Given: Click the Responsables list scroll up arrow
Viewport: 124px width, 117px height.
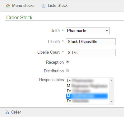Looking at the screenshot, I should tap(112, 80).
